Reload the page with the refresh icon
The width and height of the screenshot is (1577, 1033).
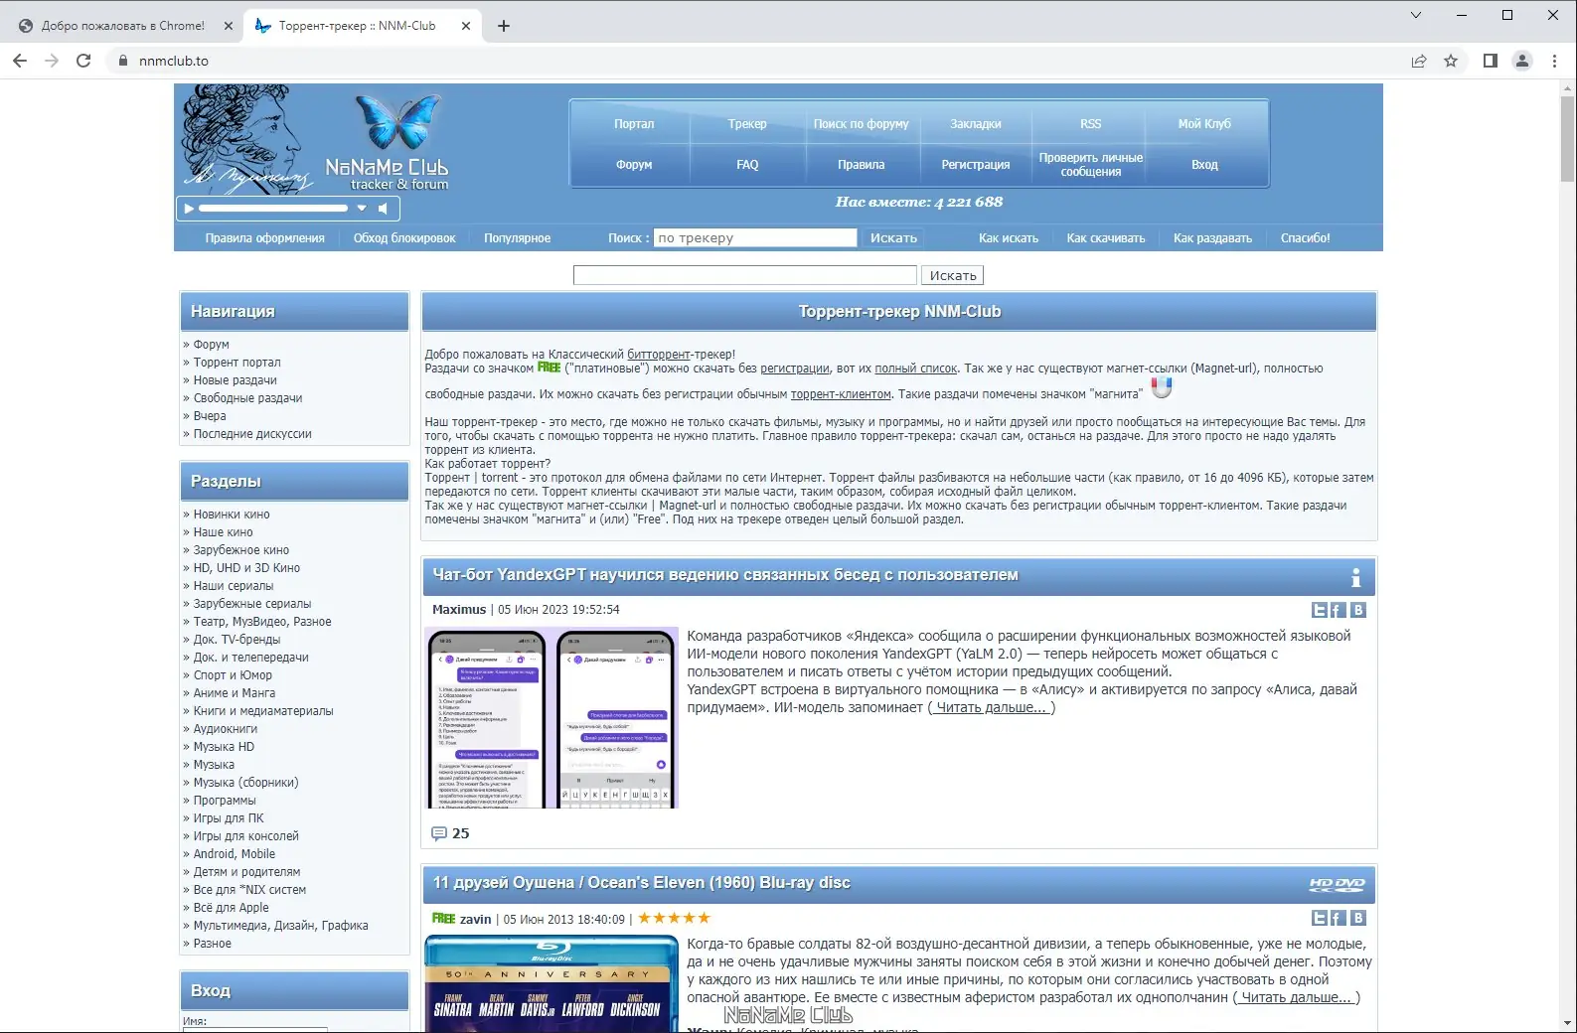pyautogui.click(x=83, y=61)
